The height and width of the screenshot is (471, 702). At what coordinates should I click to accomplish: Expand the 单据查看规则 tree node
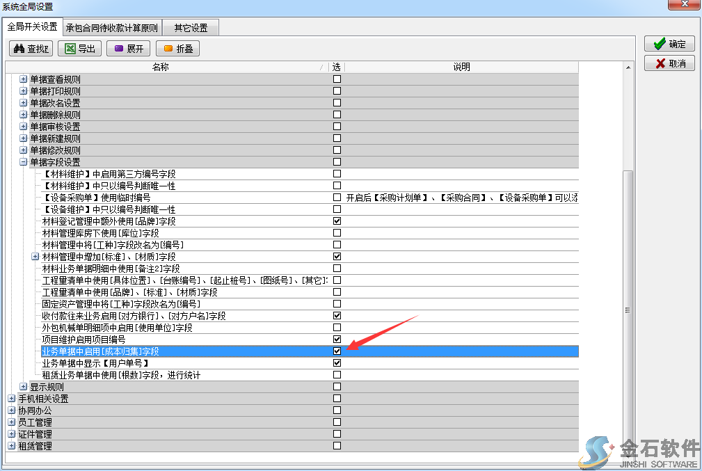[23, 79]
